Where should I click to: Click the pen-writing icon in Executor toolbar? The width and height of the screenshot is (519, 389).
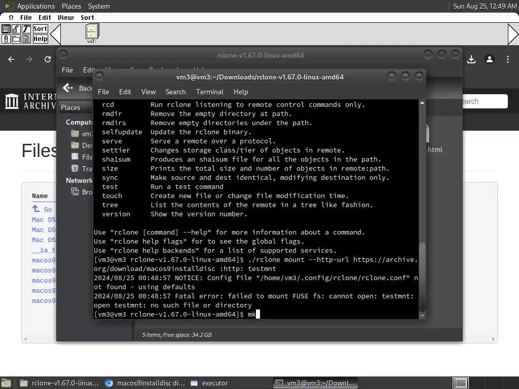[16, 29]
